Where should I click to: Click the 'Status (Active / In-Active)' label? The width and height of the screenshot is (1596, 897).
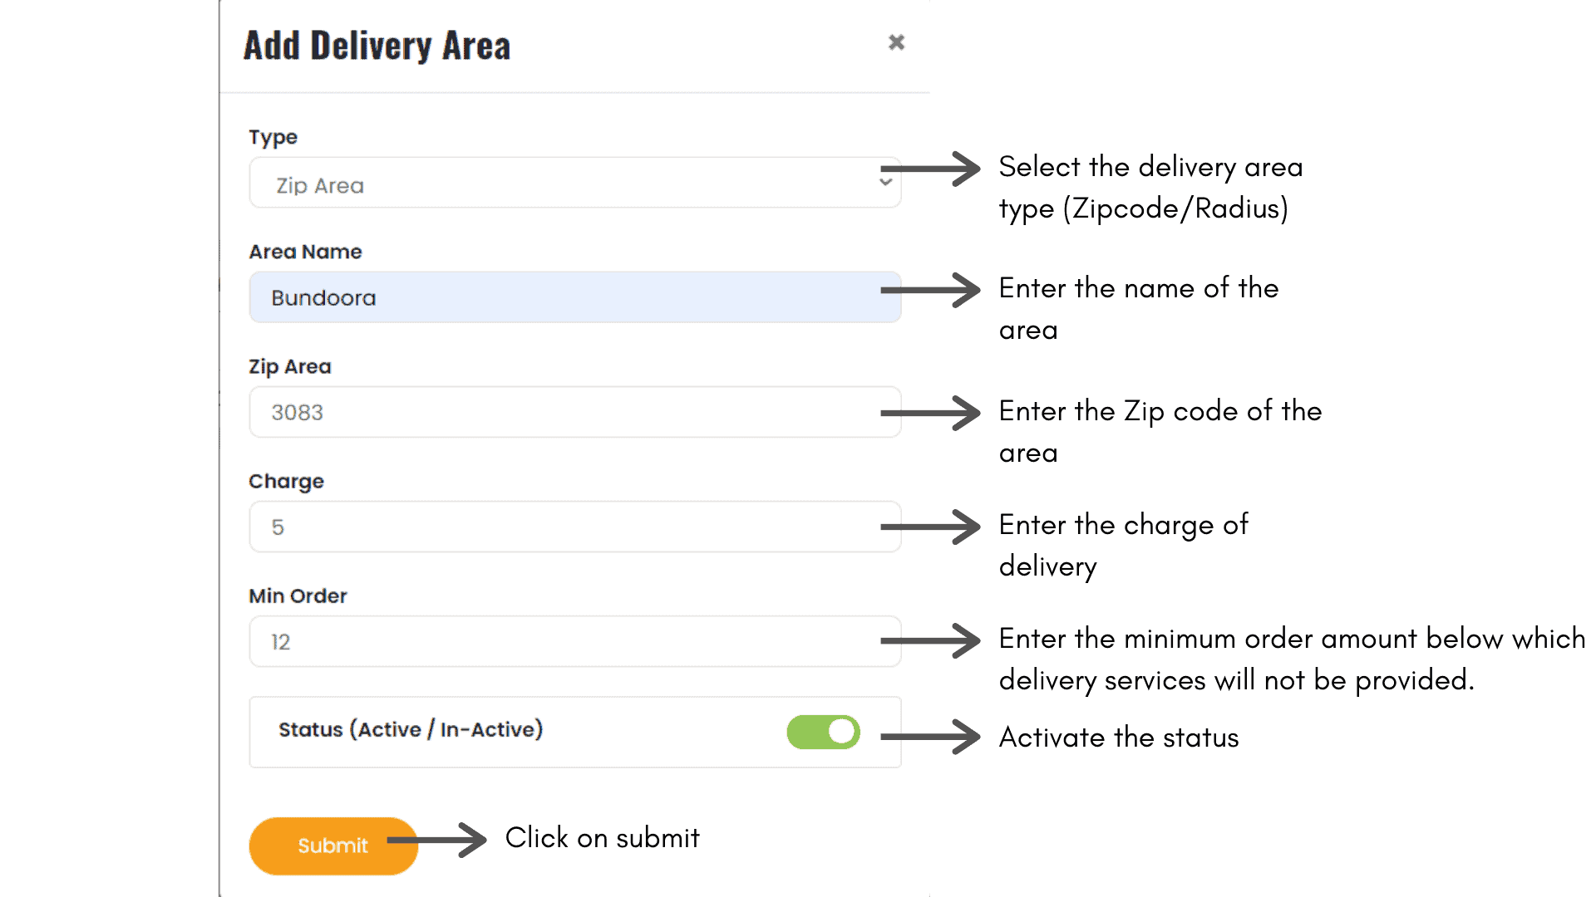click(x=411, y=729)
